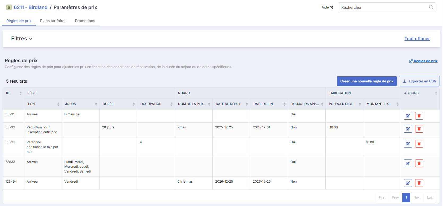Open the Règles de prix documentation link
This screenshot has height=206, width=443.
point(423,61)
